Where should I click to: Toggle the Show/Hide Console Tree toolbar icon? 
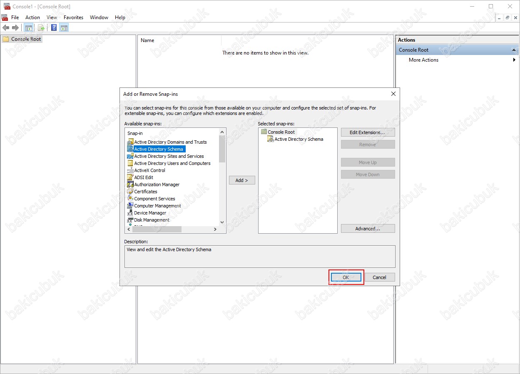pyautogui.click(x=29, y=28)
